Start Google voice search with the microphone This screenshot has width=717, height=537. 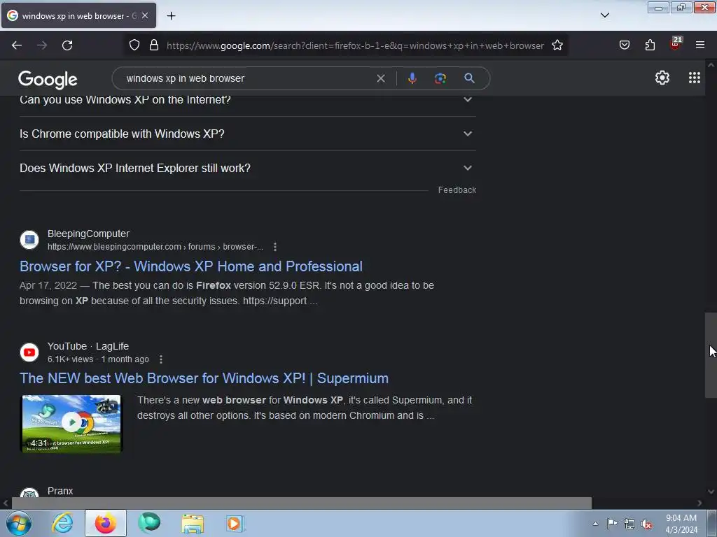tap(412, 78)
